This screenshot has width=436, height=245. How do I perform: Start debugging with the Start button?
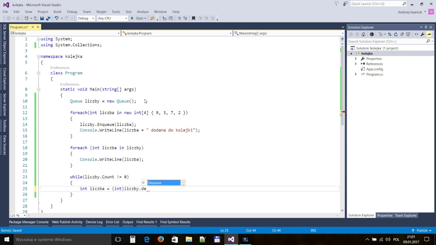point(137,18)
